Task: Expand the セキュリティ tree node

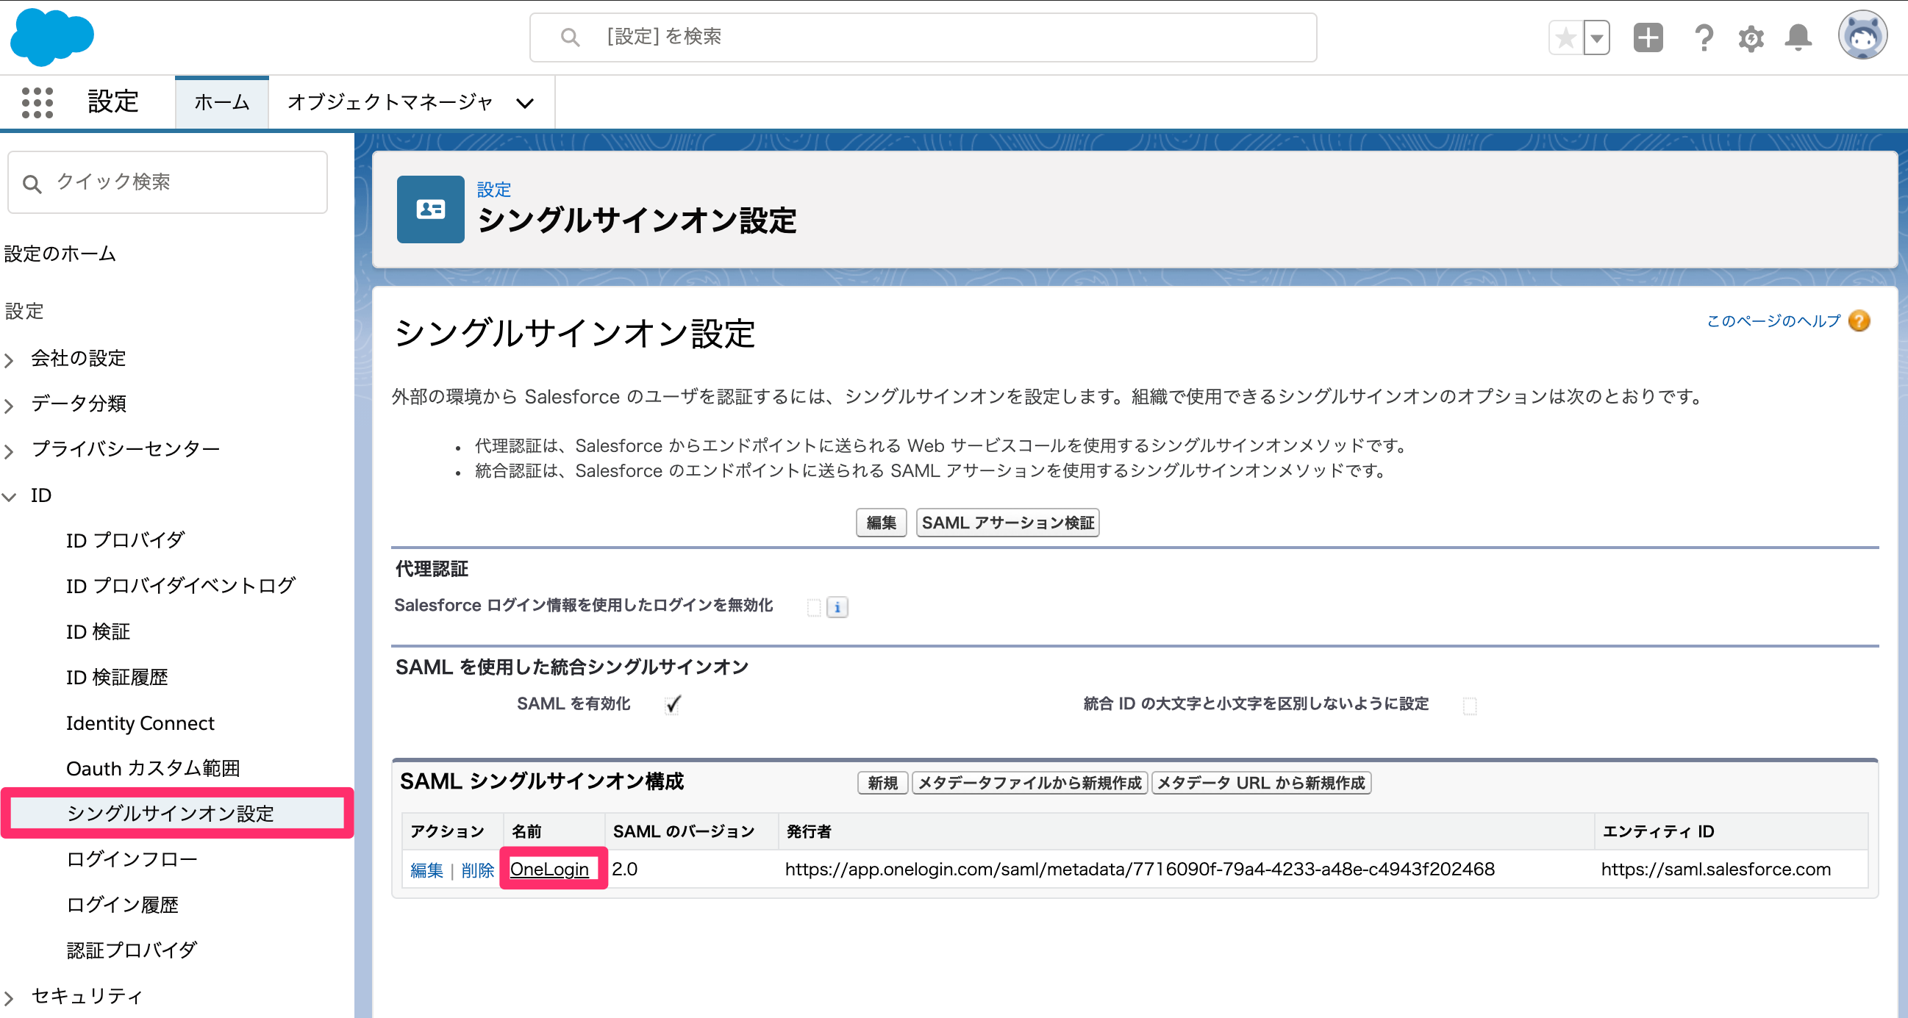Action: (9, 998)
